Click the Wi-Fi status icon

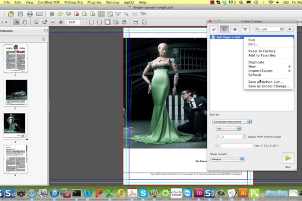point(271,3)
